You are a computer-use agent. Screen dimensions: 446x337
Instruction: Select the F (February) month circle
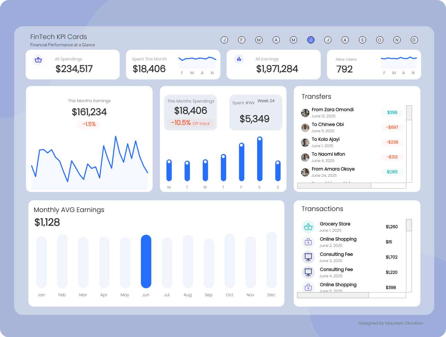[242, 40]
